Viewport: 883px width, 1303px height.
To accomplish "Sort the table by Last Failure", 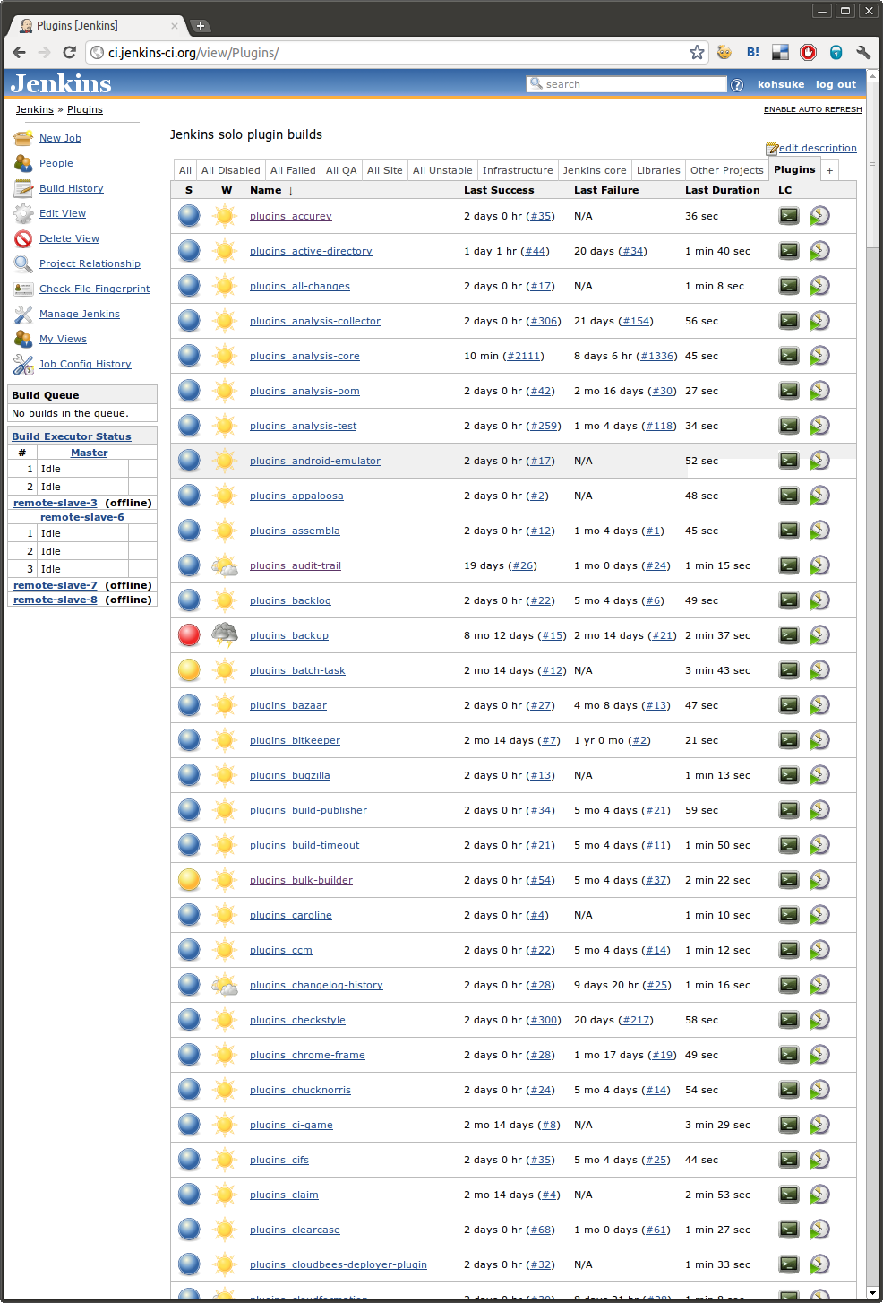I will pyautogui.click(x=606, y=190).
